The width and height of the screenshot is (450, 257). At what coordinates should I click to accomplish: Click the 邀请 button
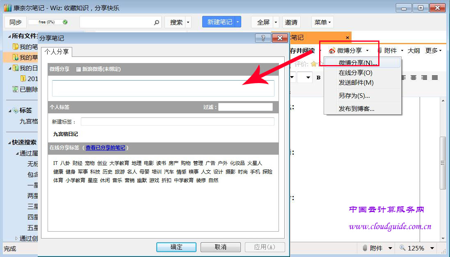[291, 23]
